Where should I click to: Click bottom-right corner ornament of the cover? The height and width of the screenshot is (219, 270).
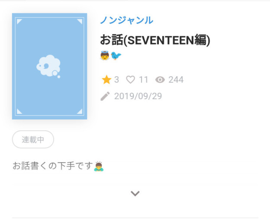[x=80, y=111]
